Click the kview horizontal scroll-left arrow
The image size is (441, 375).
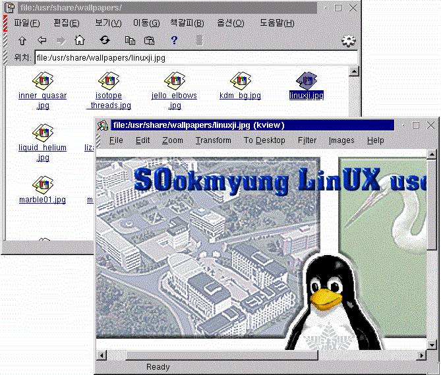pyautogui.click(x=102, y=356)
